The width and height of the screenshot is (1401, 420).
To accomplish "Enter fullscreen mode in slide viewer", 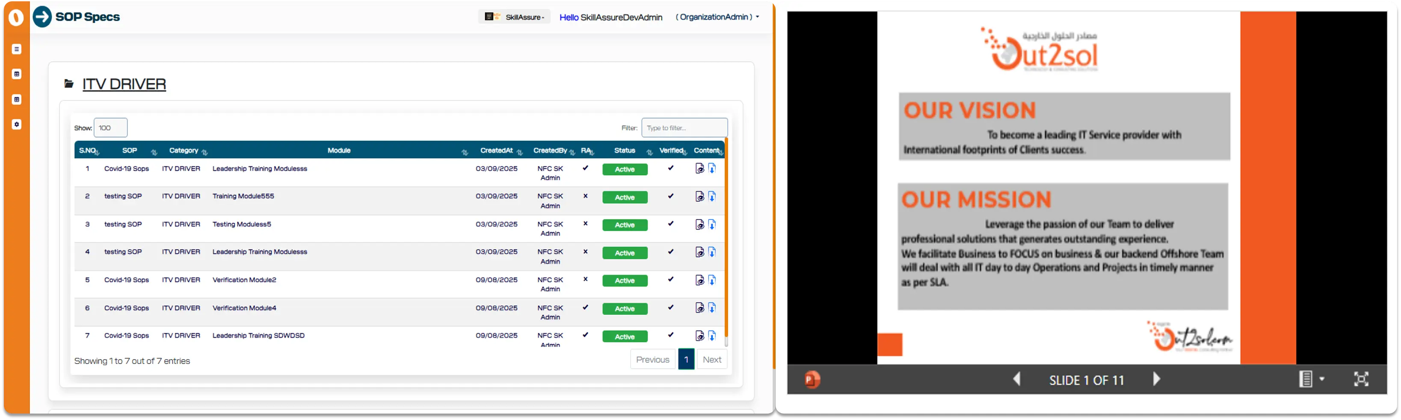I will [1361, 380].
